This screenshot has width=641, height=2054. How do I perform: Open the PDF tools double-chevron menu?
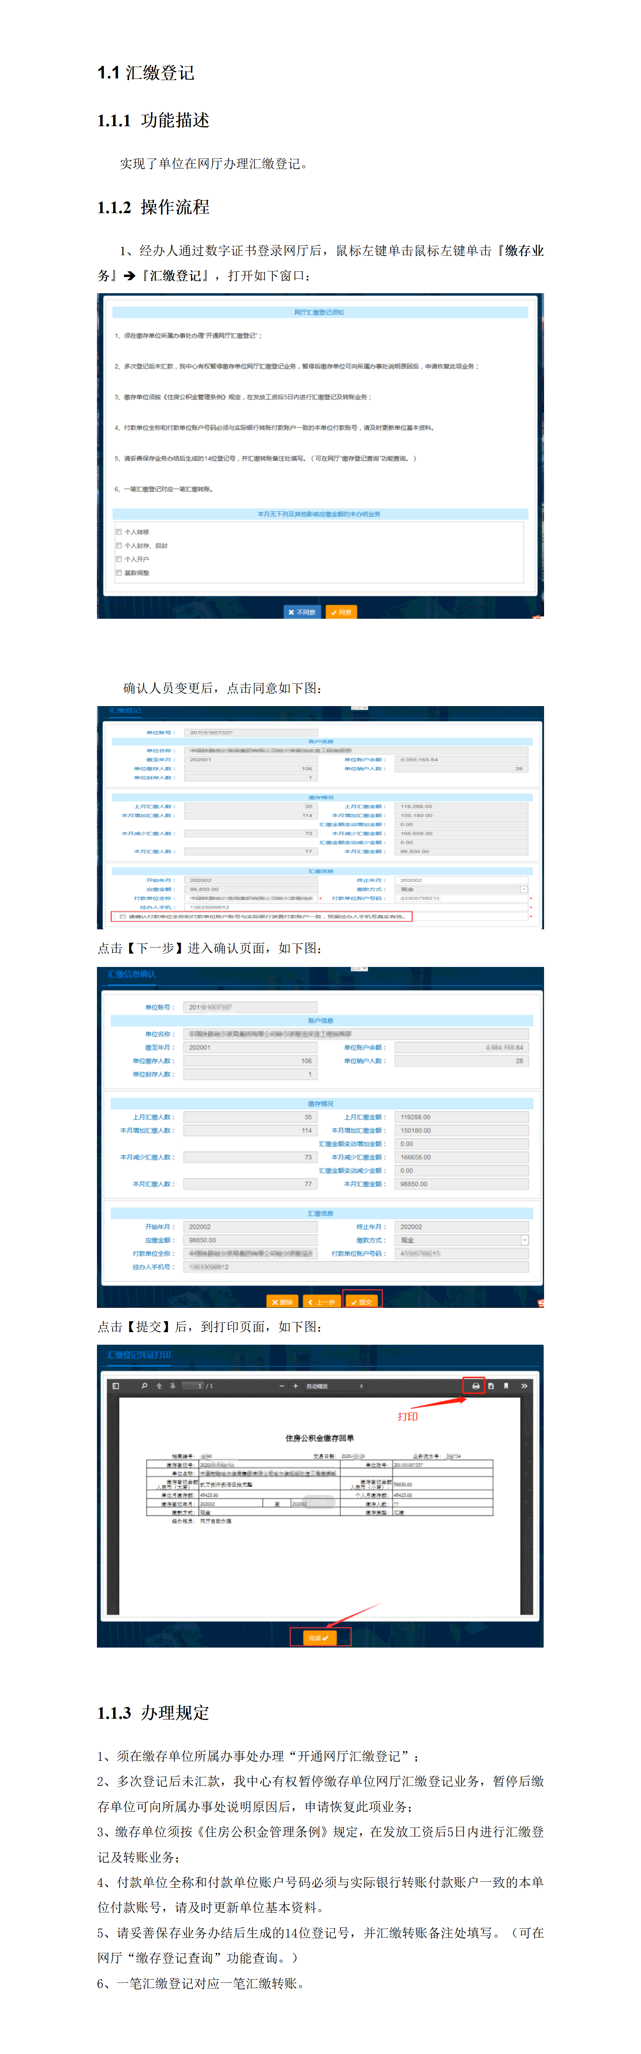524,1386
